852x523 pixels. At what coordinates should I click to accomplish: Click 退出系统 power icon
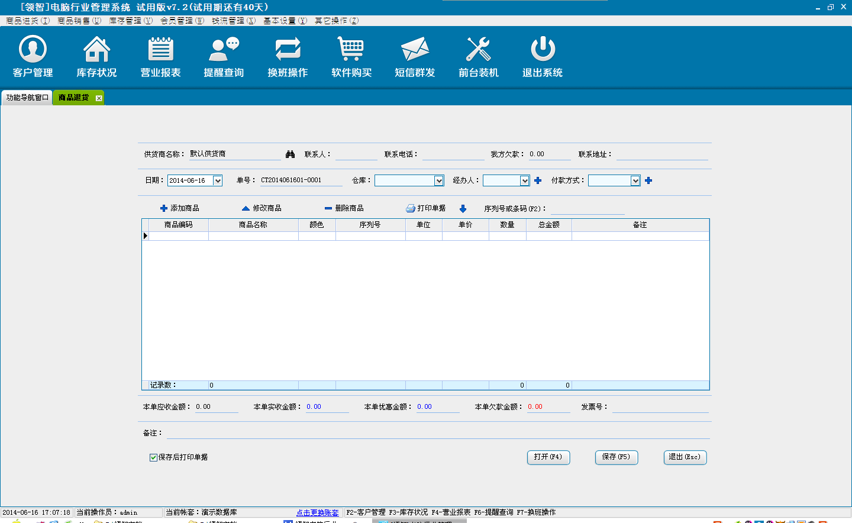click(x=542, y=50)
